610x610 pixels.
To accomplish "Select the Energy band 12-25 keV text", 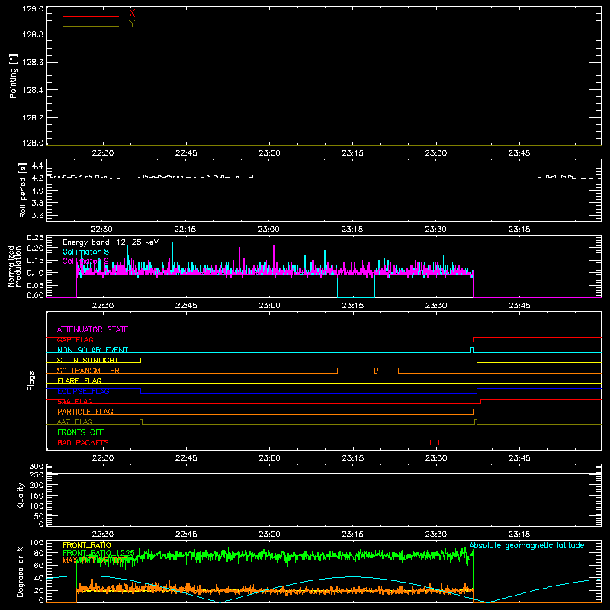I will click(111, 242).
